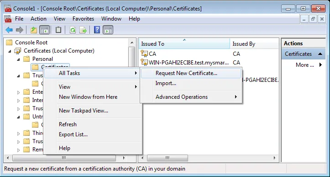The image size is (330, 177).
Task: Sort by the Issued By column header
Action: click(254, 43)
